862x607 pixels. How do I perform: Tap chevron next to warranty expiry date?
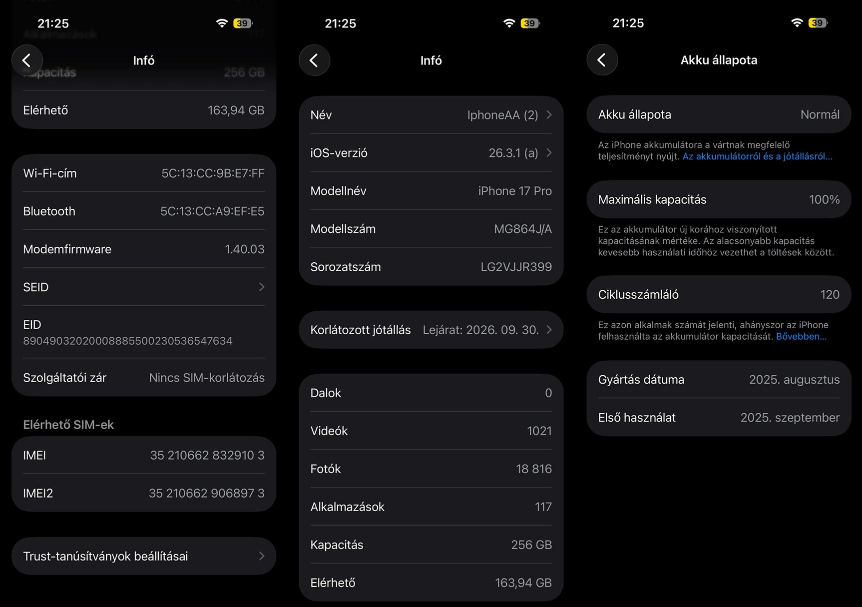[549, 330]
